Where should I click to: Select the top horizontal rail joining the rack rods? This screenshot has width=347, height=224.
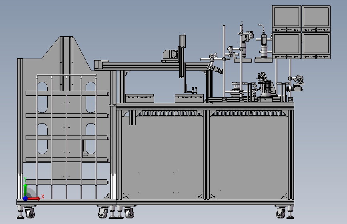[x=66, y=75]
